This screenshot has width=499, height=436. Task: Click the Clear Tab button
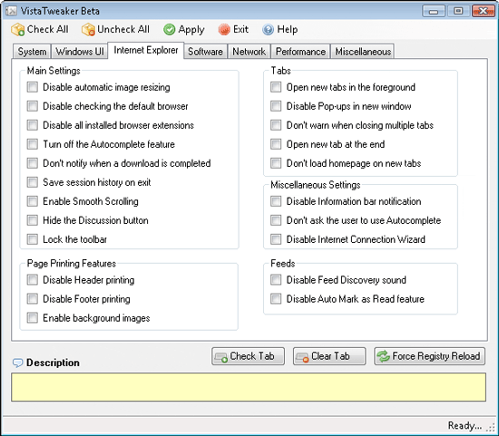coord(329,356)
